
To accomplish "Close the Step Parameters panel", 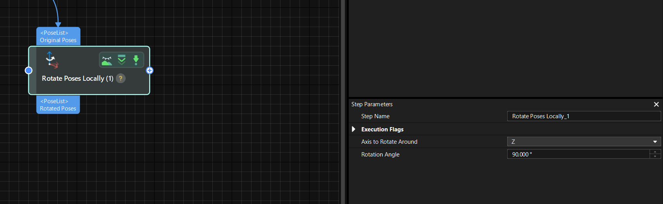I will (x=656, y=104).
